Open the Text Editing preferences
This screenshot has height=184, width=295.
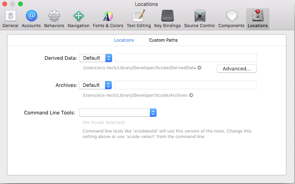139,19
